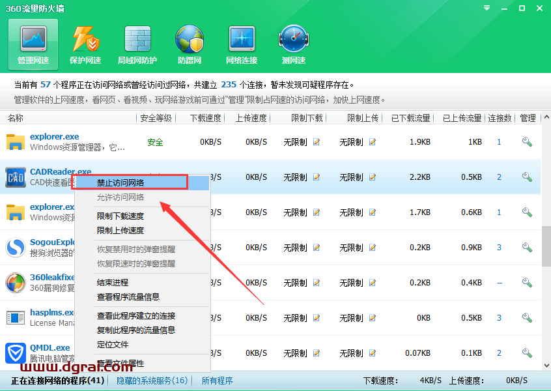551x391 pixels.
Task: Click connection count 2 for CADReader.exe
Action: (498, 177)
